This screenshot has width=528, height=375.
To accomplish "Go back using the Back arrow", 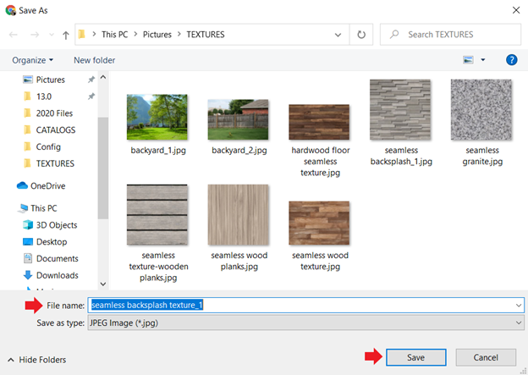I will pyautogui.click(x=14, y=35).
